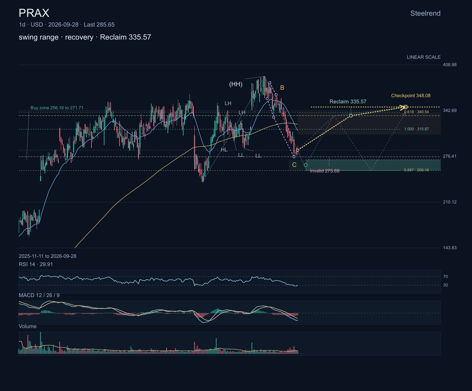Click the Checkpoint target circle at arrow tip
This screenshot has width=472, height=391.
[x=406, y=107]
